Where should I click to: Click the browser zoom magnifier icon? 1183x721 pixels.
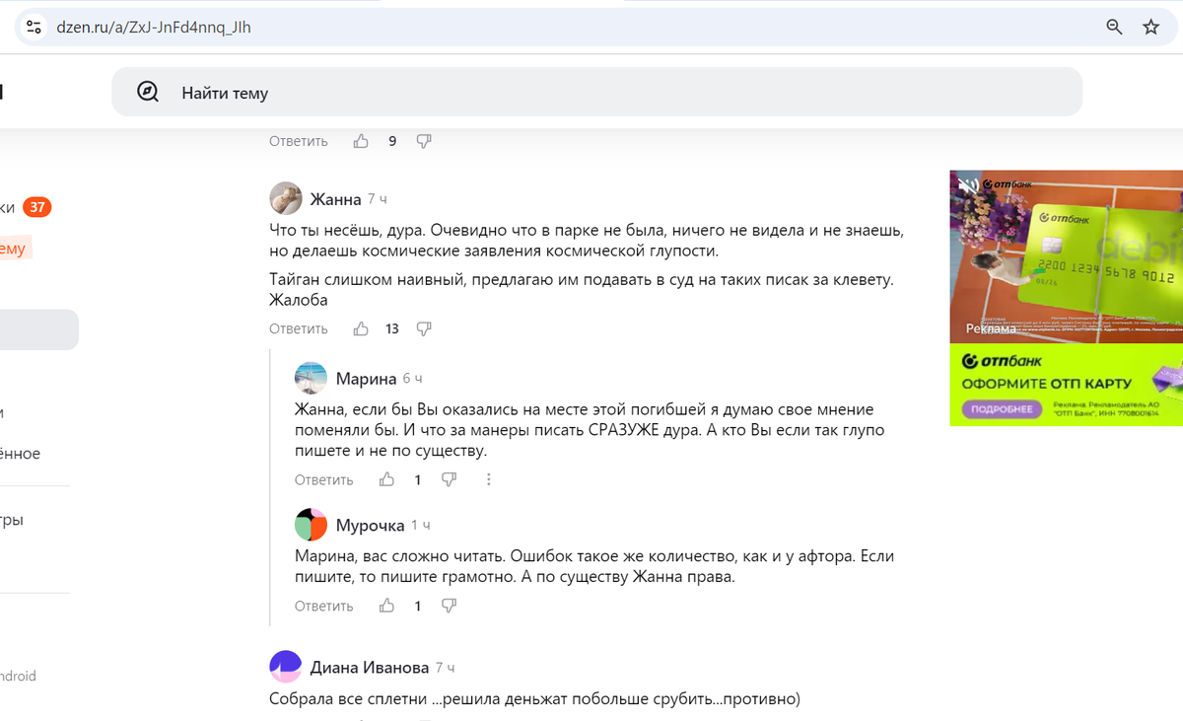(x=1114, y=28)
